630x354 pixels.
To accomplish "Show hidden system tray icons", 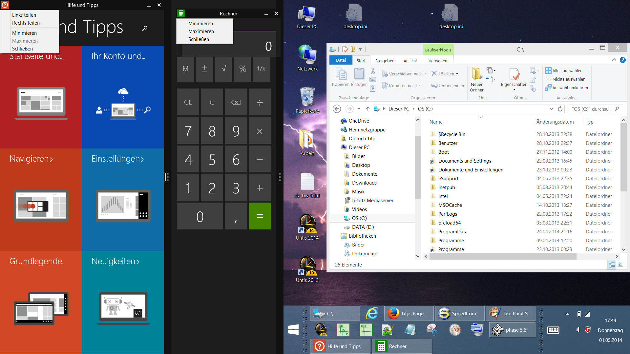I will [x=567, y=314].
